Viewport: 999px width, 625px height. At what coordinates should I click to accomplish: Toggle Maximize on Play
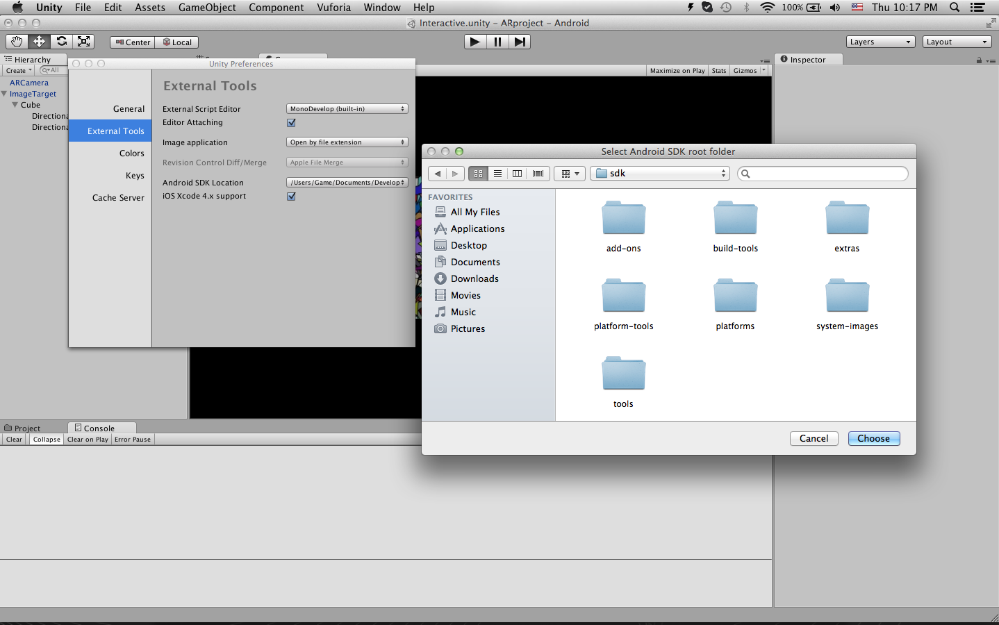coord(677,70)
